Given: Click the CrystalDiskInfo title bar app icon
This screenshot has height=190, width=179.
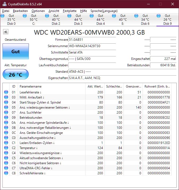Looking at the screenshot, I should [x=4, y=4].
